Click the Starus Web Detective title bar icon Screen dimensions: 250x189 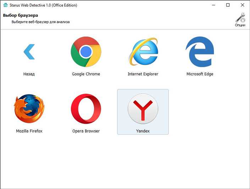pyautogui.click(x=5, y=5)
